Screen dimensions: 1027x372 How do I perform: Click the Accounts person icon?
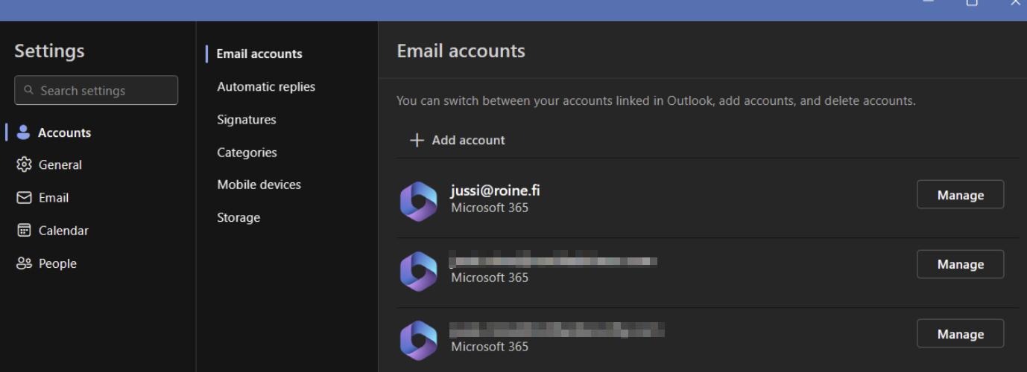(x=24, y=132)
